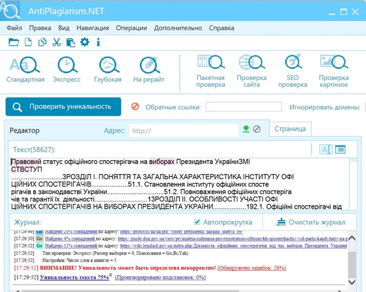The image size is (366, 292).
Task: Launch Проверка сайта
Action: point(252,71)
